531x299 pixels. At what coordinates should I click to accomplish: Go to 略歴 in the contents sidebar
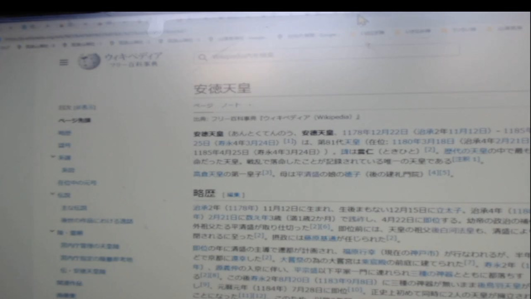[65, 133]
